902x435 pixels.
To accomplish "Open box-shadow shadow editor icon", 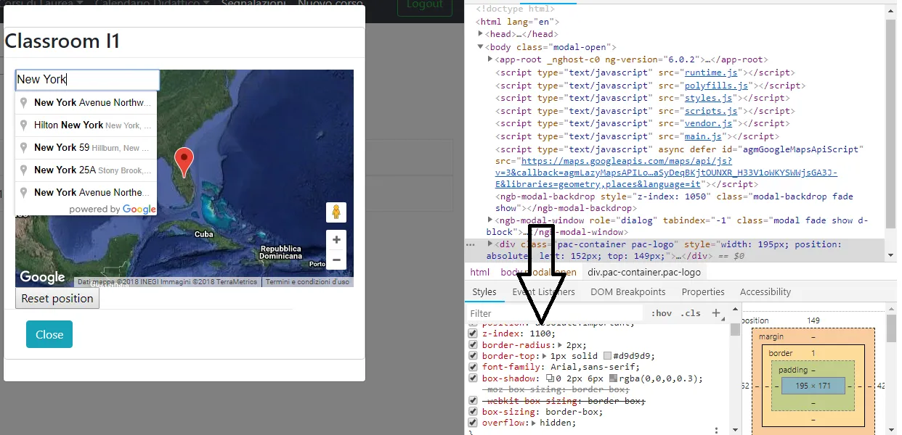I will (x=550, y=378).
